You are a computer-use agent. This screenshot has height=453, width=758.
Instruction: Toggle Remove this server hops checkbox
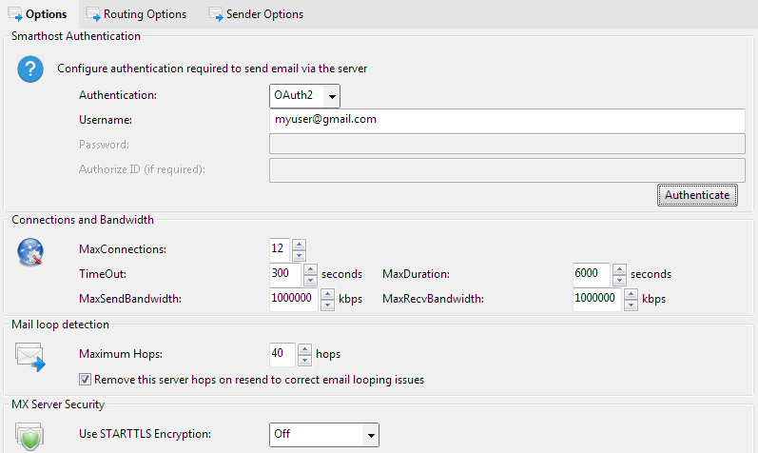pyautogui.click(x=86, y=379)
